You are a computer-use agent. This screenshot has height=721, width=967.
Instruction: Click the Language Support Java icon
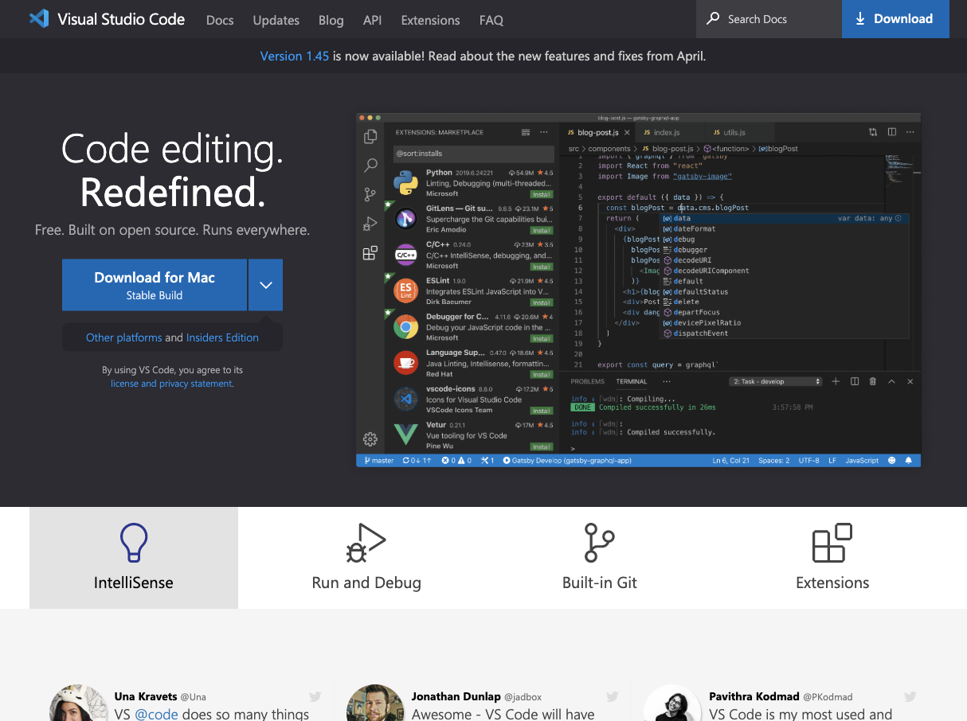406,363
